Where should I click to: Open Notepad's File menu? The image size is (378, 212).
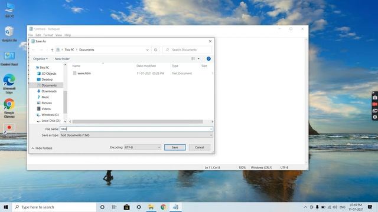pyautogui.click(x=31, y=35)
